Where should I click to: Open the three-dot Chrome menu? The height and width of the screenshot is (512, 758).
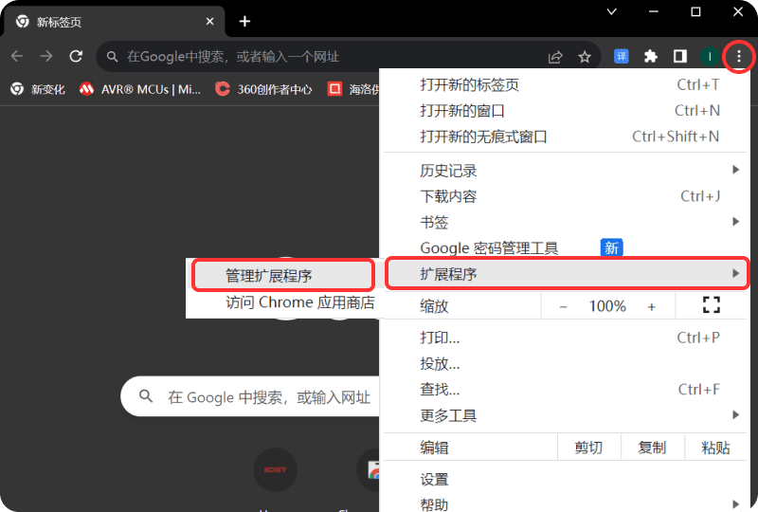739,57
